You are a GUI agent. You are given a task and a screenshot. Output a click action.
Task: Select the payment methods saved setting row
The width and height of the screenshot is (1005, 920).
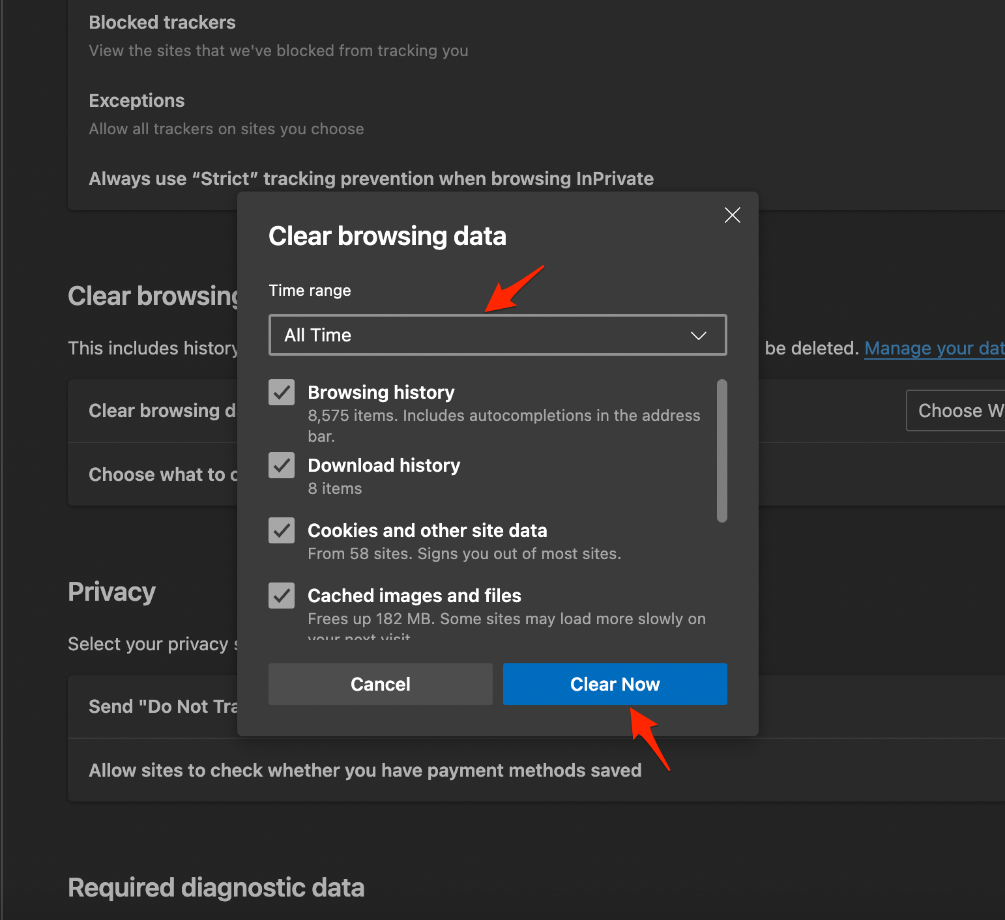click(x=365, y=771)
